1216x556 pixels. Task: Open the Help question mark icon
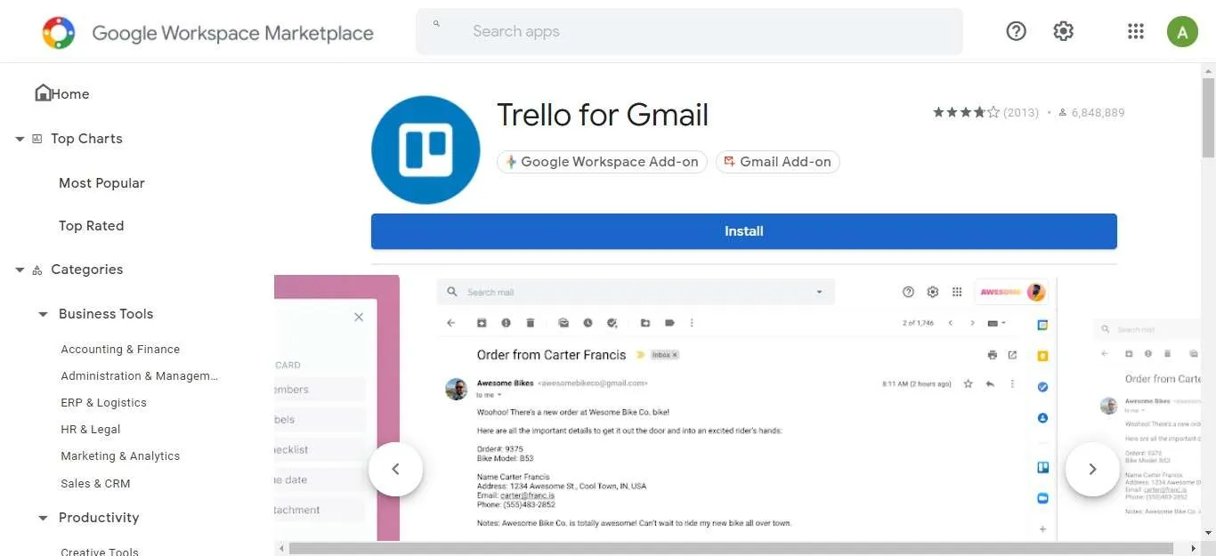coord(1016,31)
